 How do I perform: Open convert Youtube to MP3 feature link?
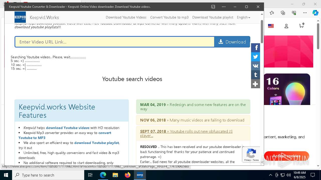(x=65, y=135)
